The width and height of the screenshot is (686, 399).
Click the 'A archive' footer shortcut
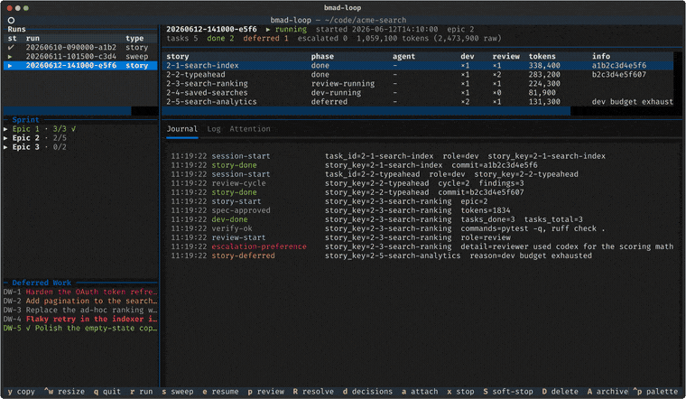click(x=607, y=392)
